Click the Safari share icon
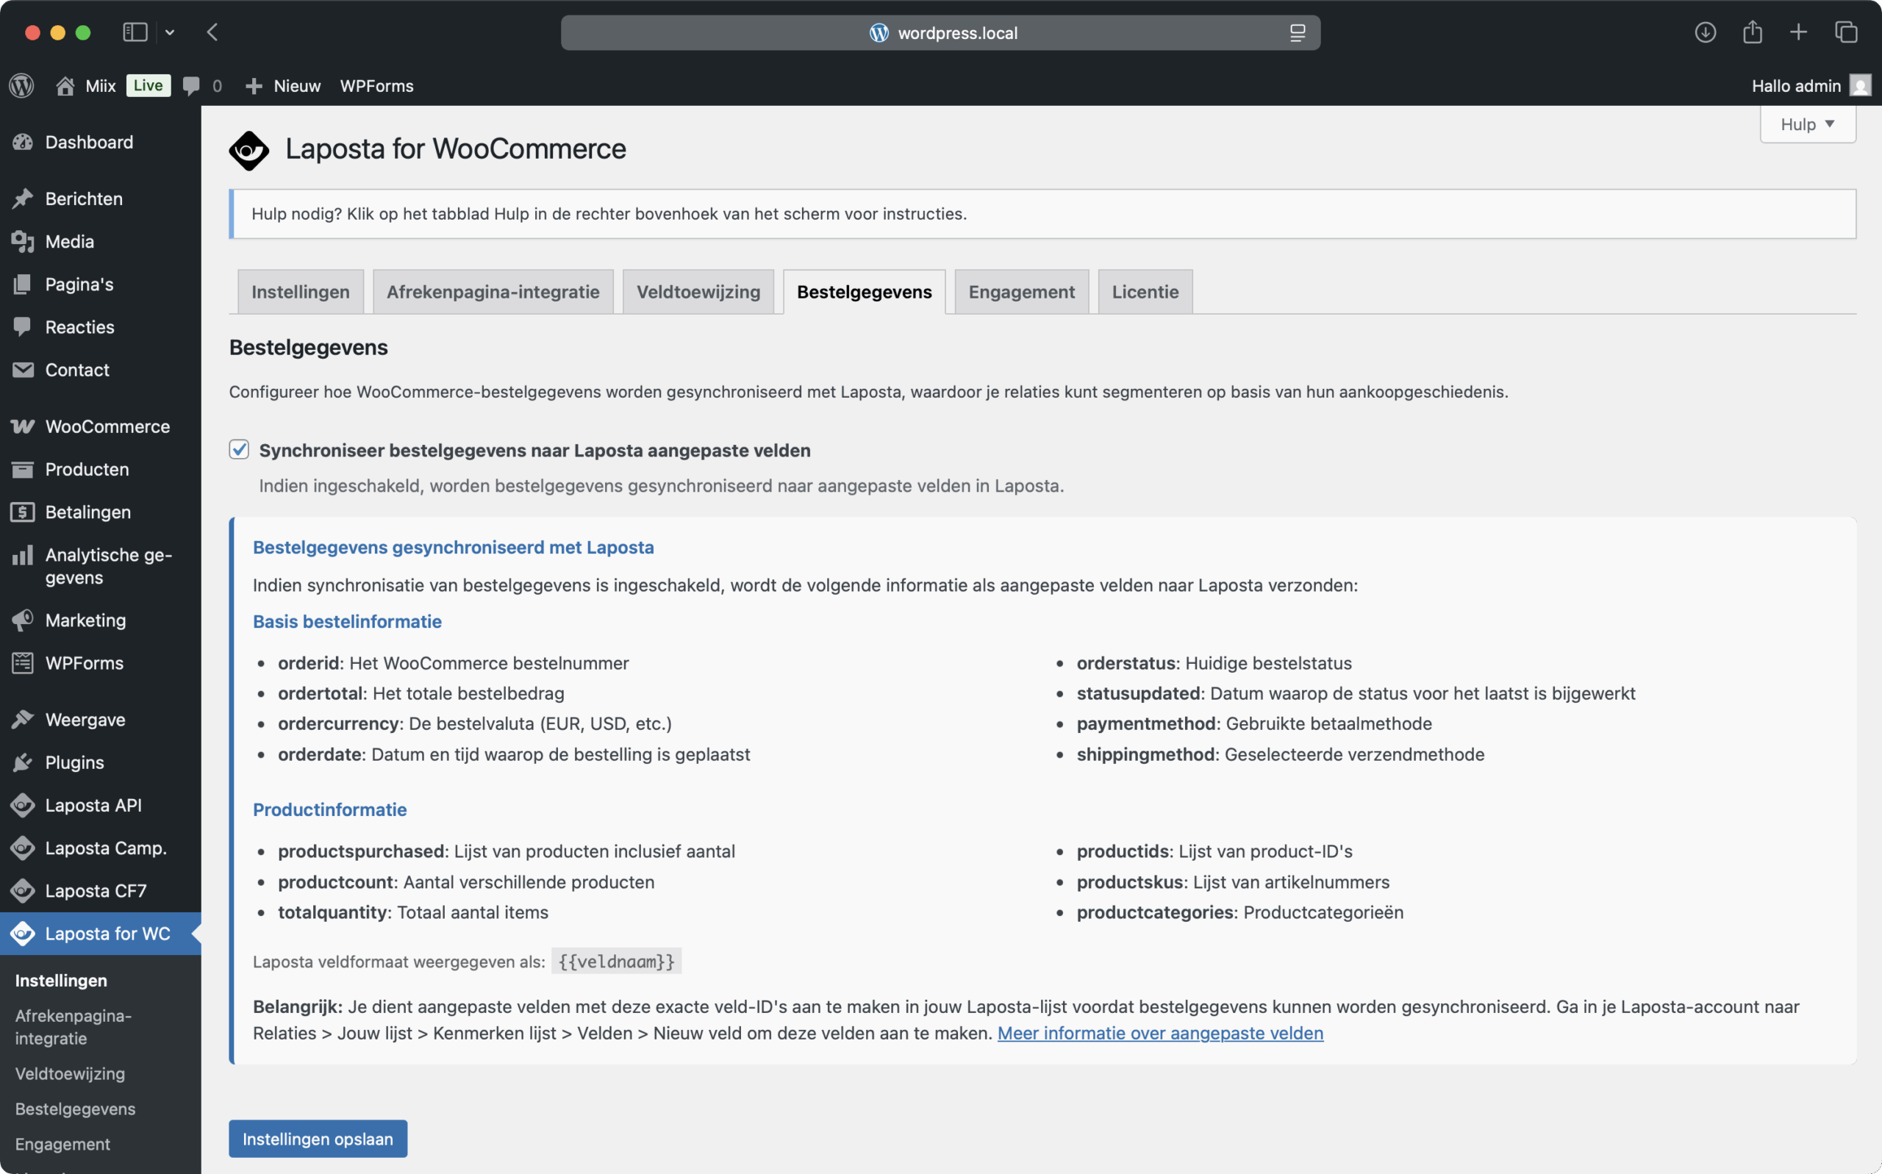The image size is (1882, 1174). [1753, 32]
